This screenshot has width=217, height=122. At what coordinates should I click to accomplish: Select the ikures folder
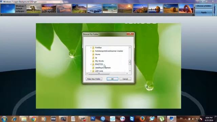click(x=98, y=54)
